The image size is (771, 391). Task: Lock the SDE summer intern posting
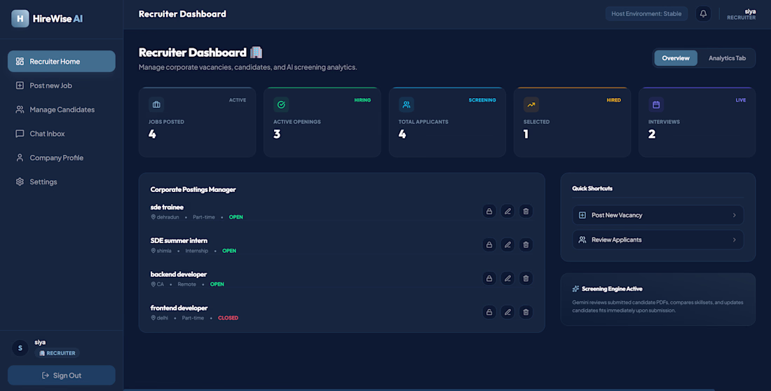[x=489, y=245]
